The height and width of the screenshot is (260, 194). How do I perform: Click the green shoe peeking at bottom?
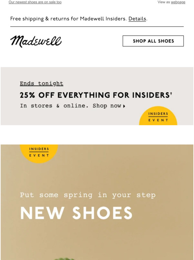(x=65, y=259)
